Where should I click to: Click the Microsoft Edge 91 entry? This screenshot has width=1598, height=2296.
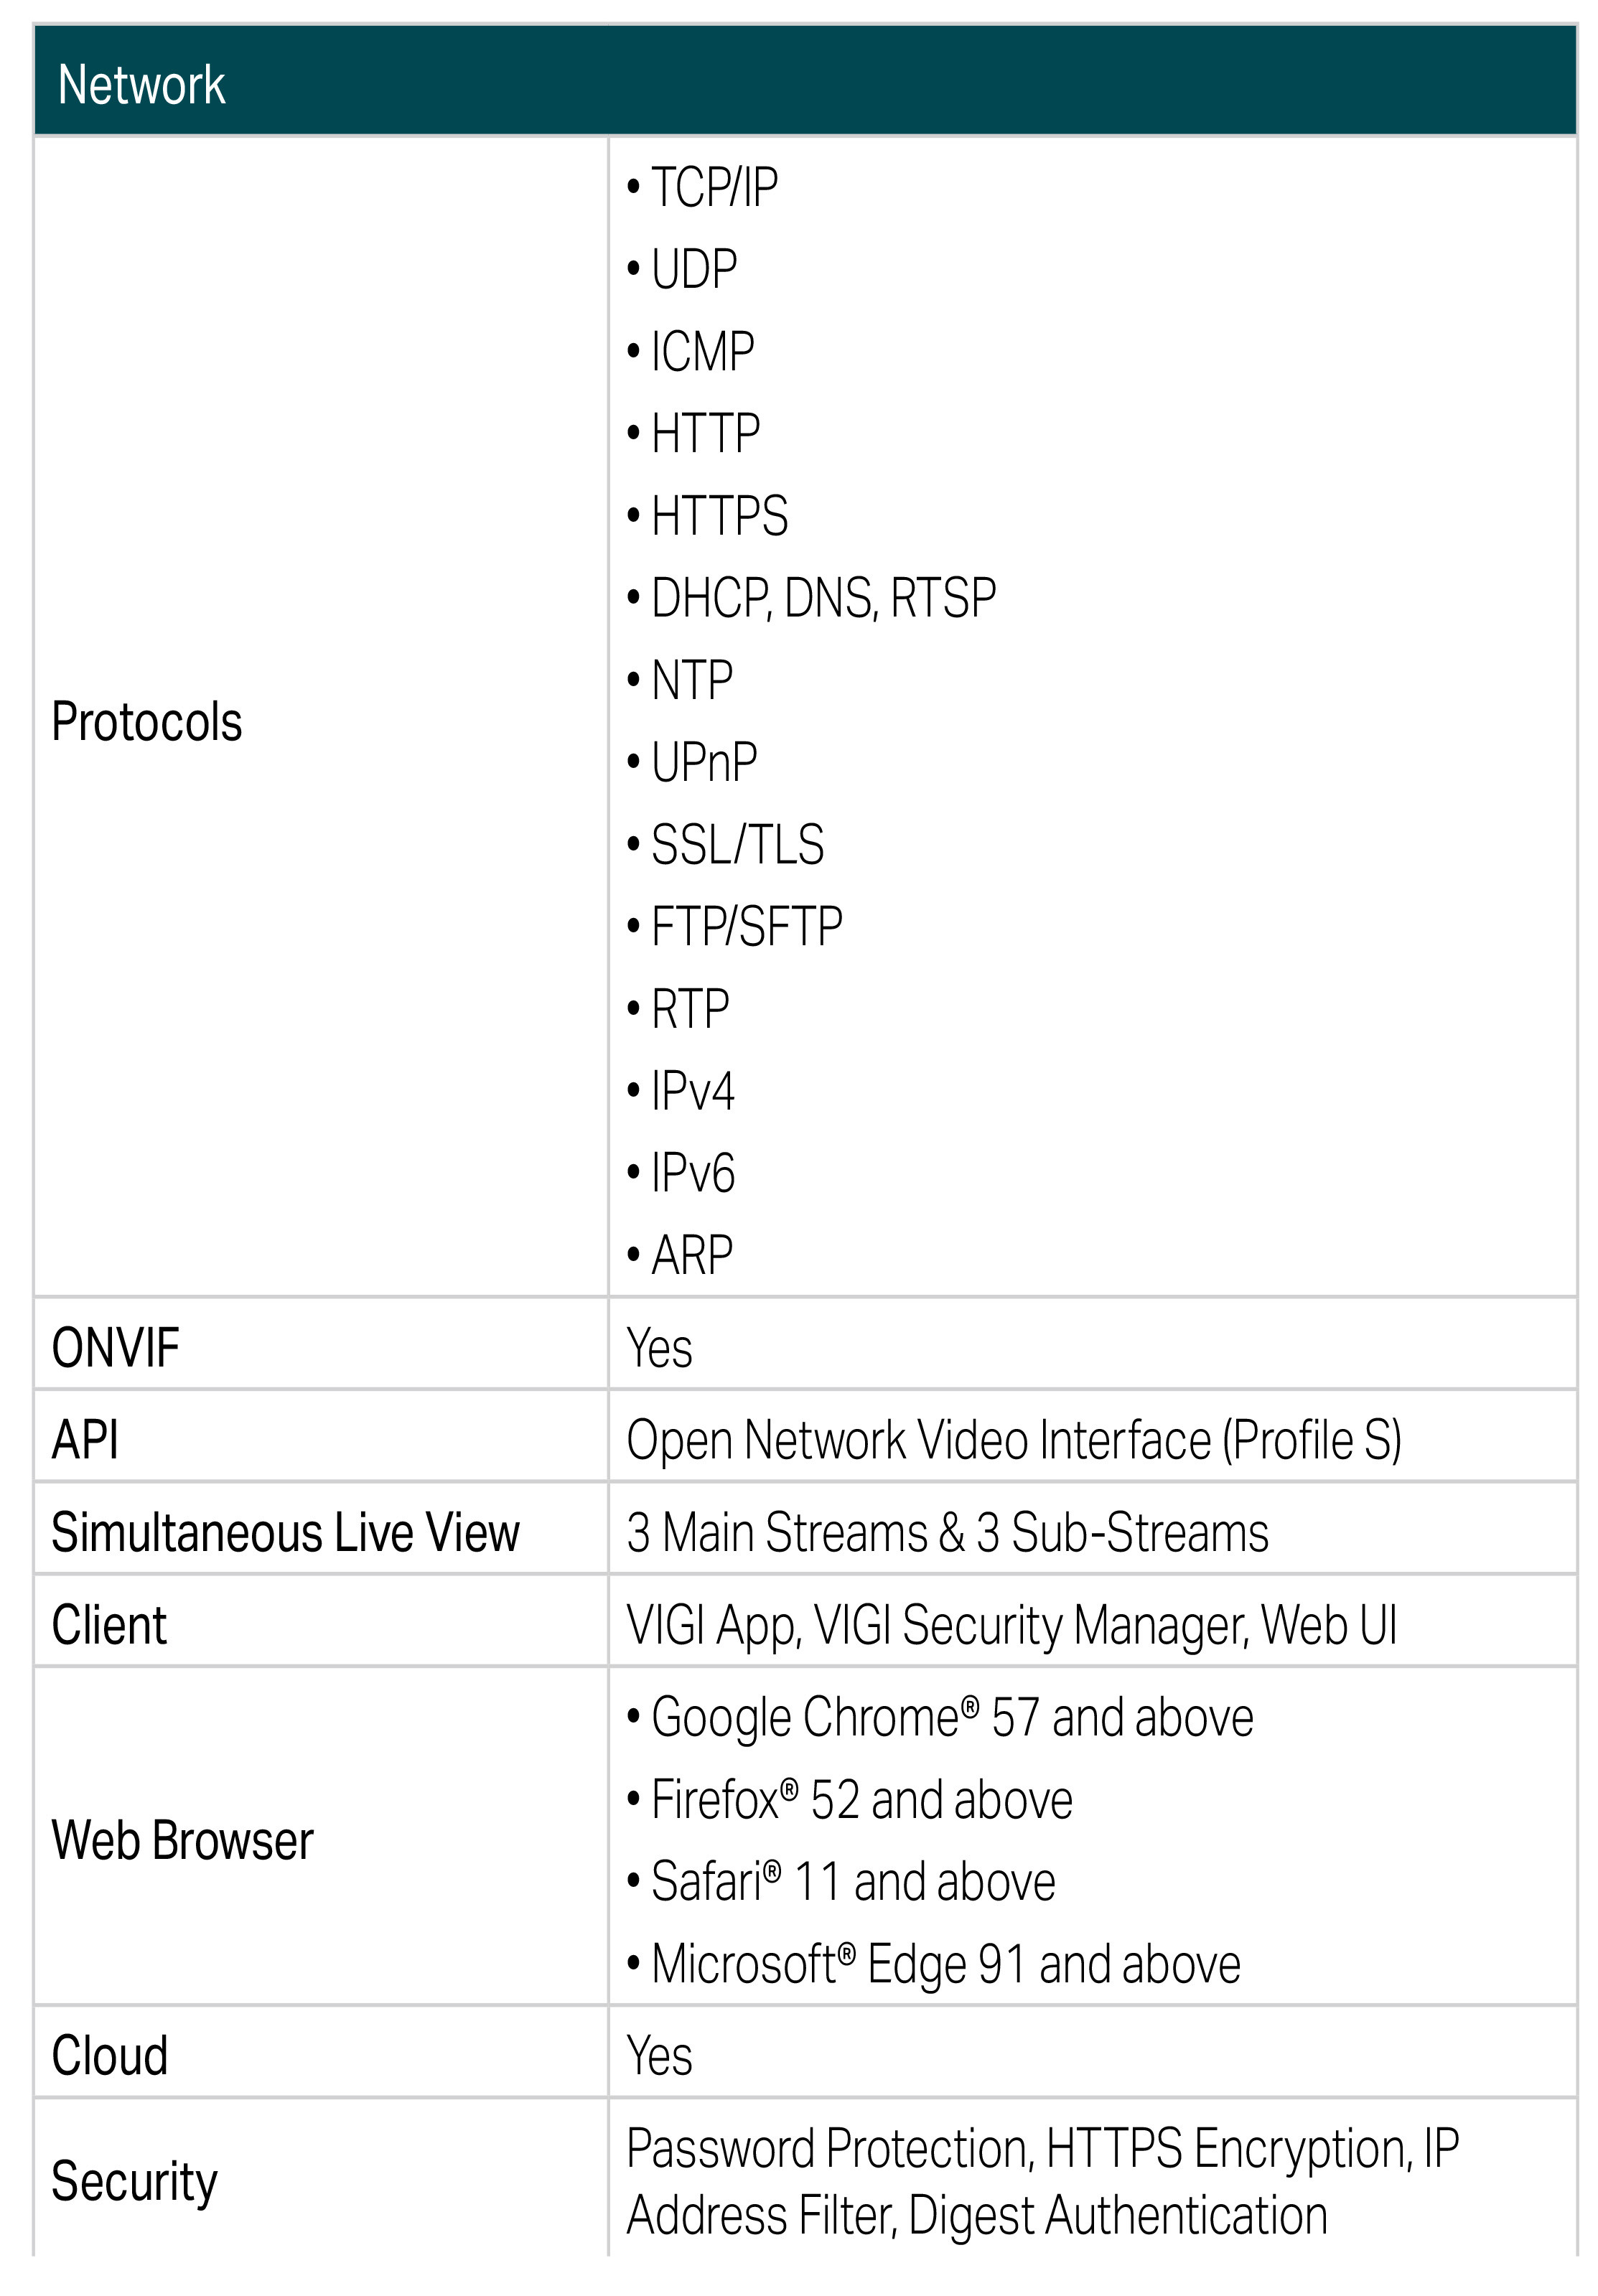click(x=945, y=1964)
